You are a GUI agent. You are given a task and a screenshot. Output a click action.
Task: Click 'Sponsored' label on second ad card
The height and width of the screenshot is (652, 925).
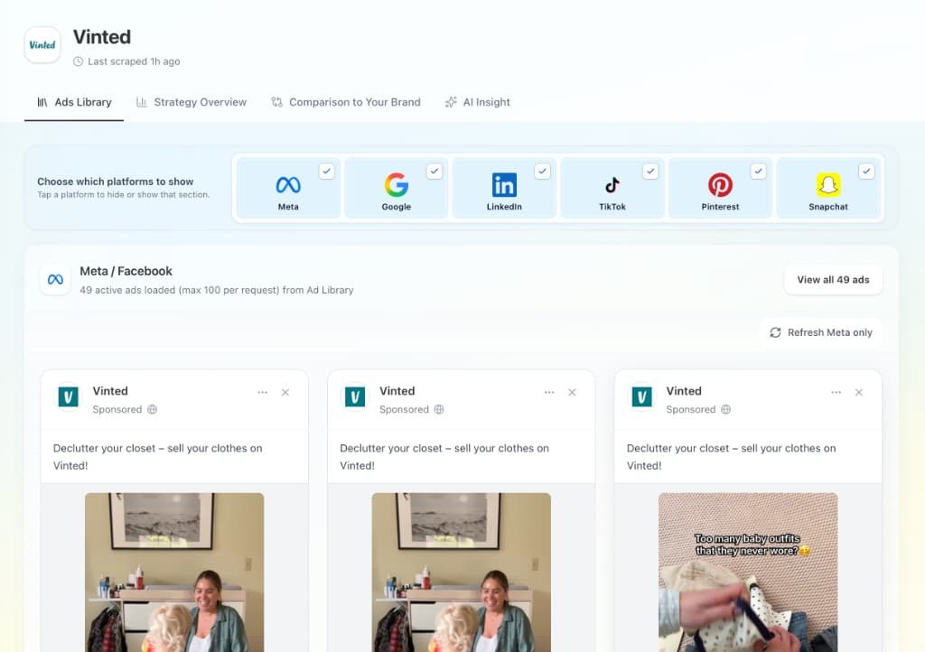click(404, 409)
